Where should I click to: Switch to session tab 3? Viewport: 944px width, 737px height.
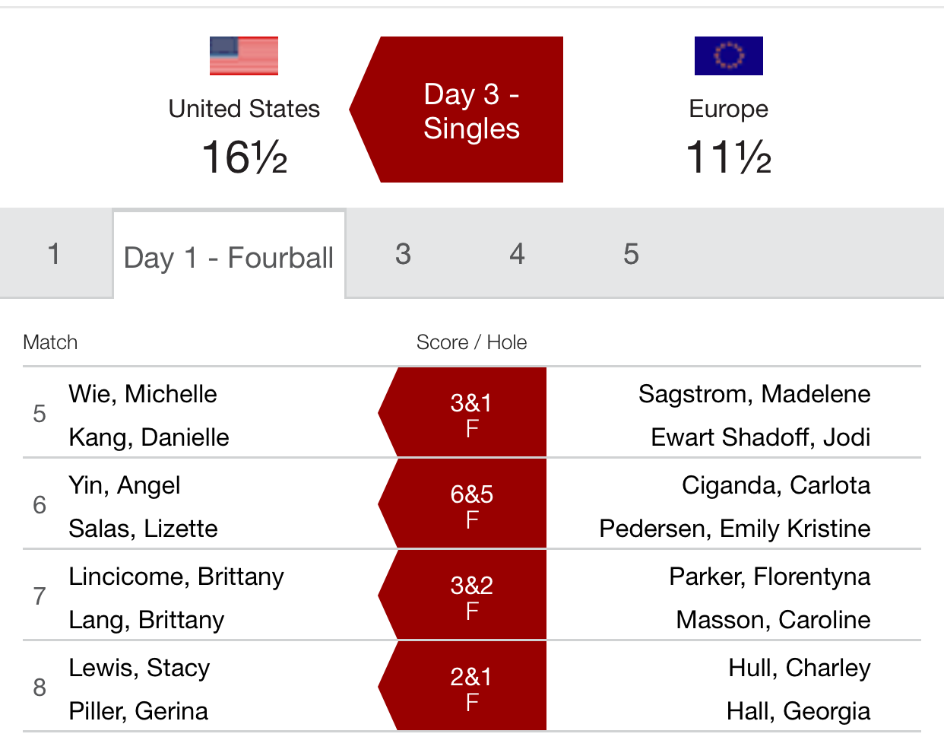403,253
